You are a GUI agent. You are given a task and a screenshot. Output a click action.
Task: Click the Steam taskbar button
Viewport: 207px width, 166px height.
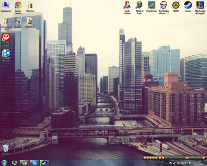[45, 163]
